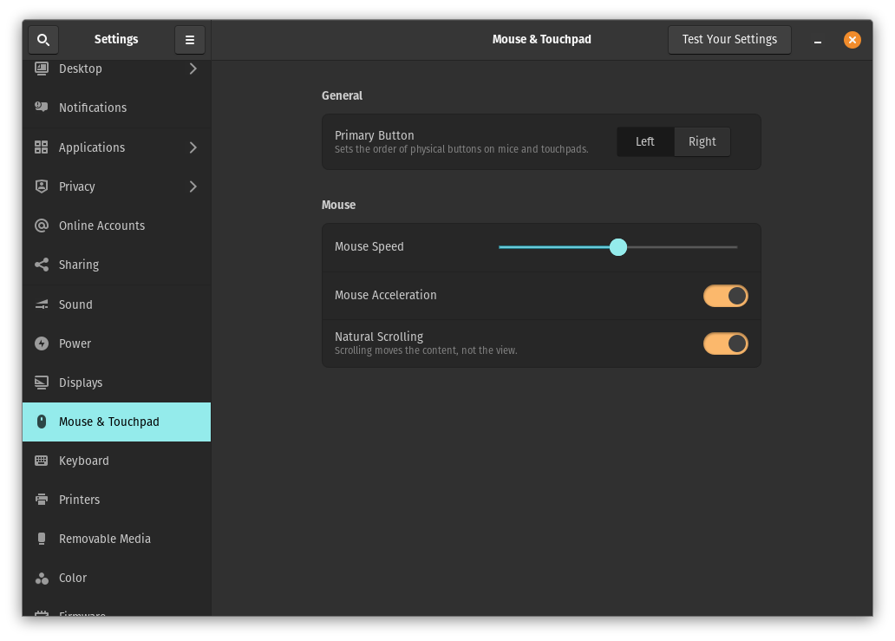This screenshot has width=895, height=641.
Task: Click the Mouse Acceleration label
Action: 386,295
